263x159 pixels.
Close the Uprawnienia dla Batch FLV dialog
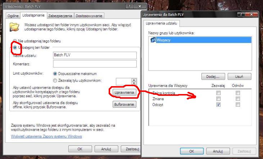[x=251, y=14]
